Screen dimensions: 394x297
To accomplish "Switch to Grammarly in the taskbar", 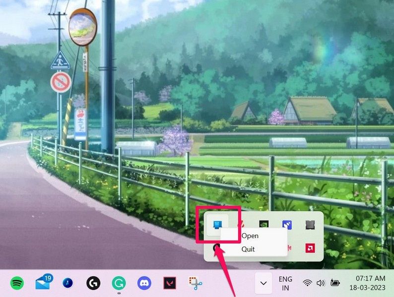I will [118, 283].
